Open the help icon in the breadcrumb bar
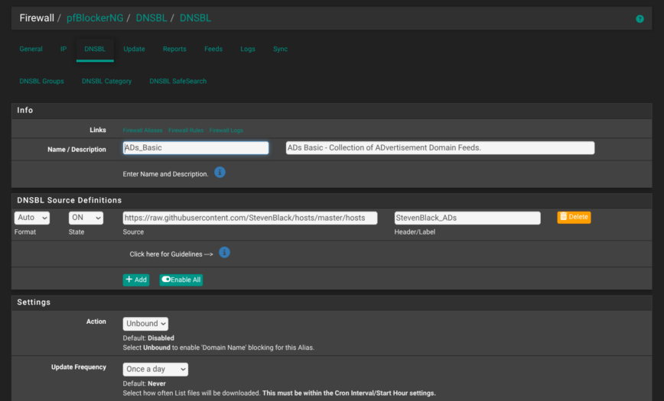664x401 pixels. (640, 18)
